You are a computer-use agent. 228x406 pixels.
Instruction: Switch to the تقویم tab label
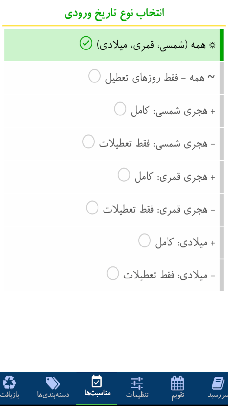point(178,395)
